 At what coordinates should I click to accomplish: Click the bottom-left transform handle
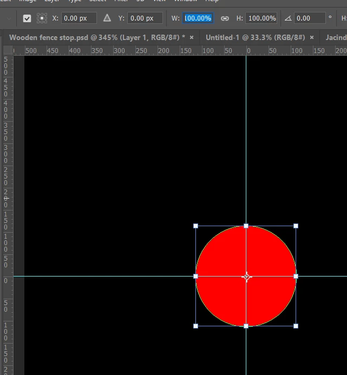point(195,326)
